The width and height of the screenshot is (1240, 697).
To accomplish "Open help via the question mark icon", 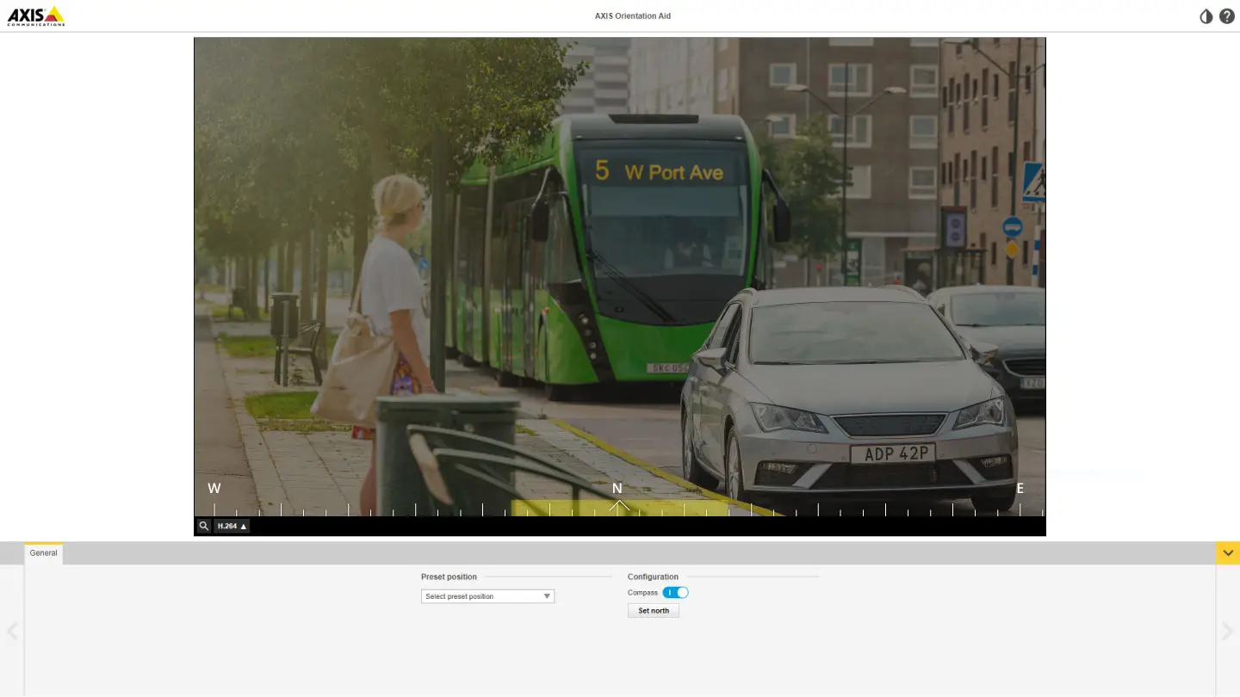I will point(1227,16).
